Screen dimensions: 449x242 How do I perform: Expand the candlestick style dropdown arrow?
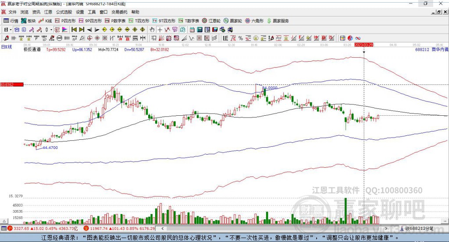[51, 30]
